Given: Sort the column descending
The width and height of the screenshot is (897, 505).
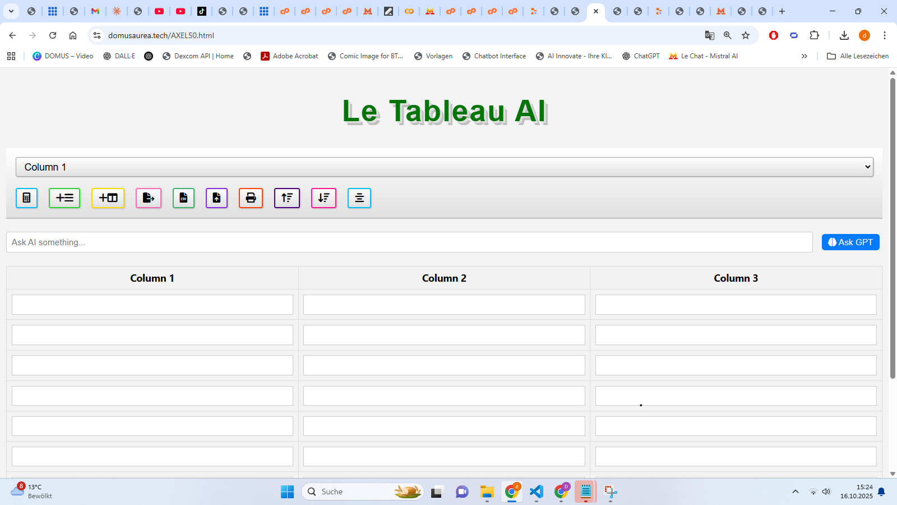Looking at the screenshot, I should [323, 198].
